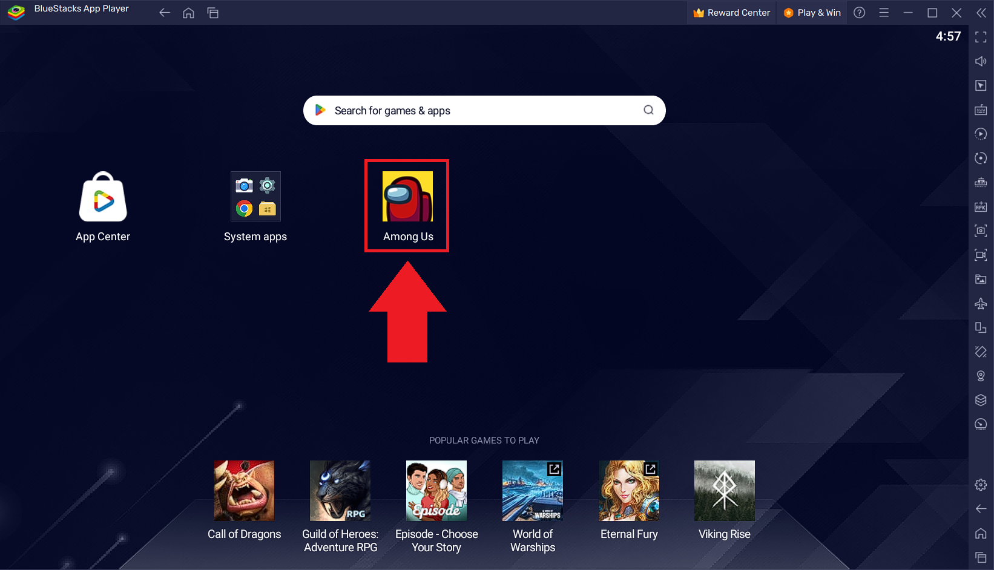Screen dimensions: 994x570
Task: Open the System apps folder
Action: click(255, 197)
